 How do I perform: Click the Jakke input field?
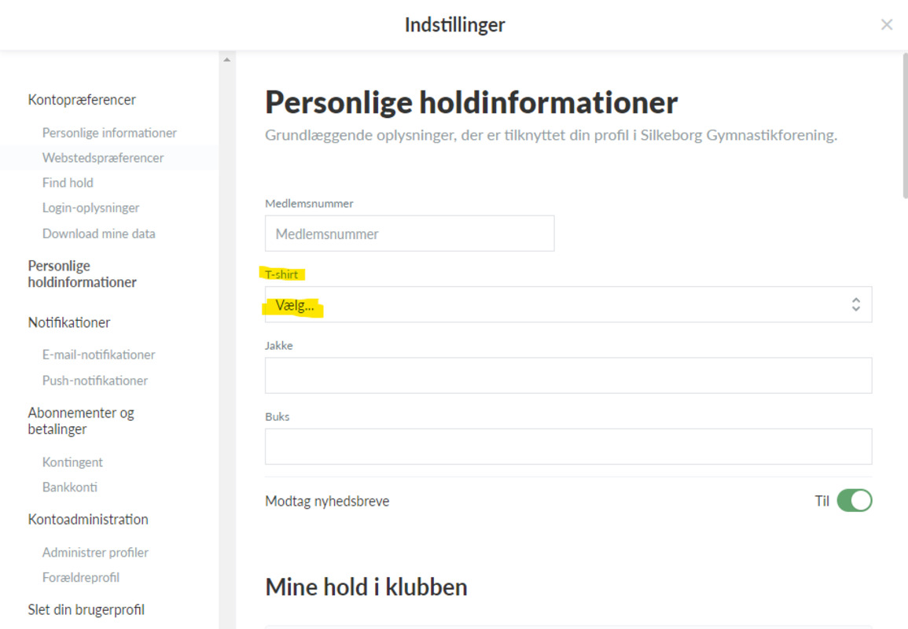pyautogui.click(x=568, y=375)
